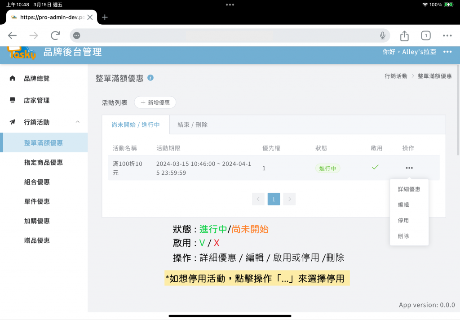Select 整單滿額優惠 in the sidebar
460x320 pixels.
tap(44, 142)
